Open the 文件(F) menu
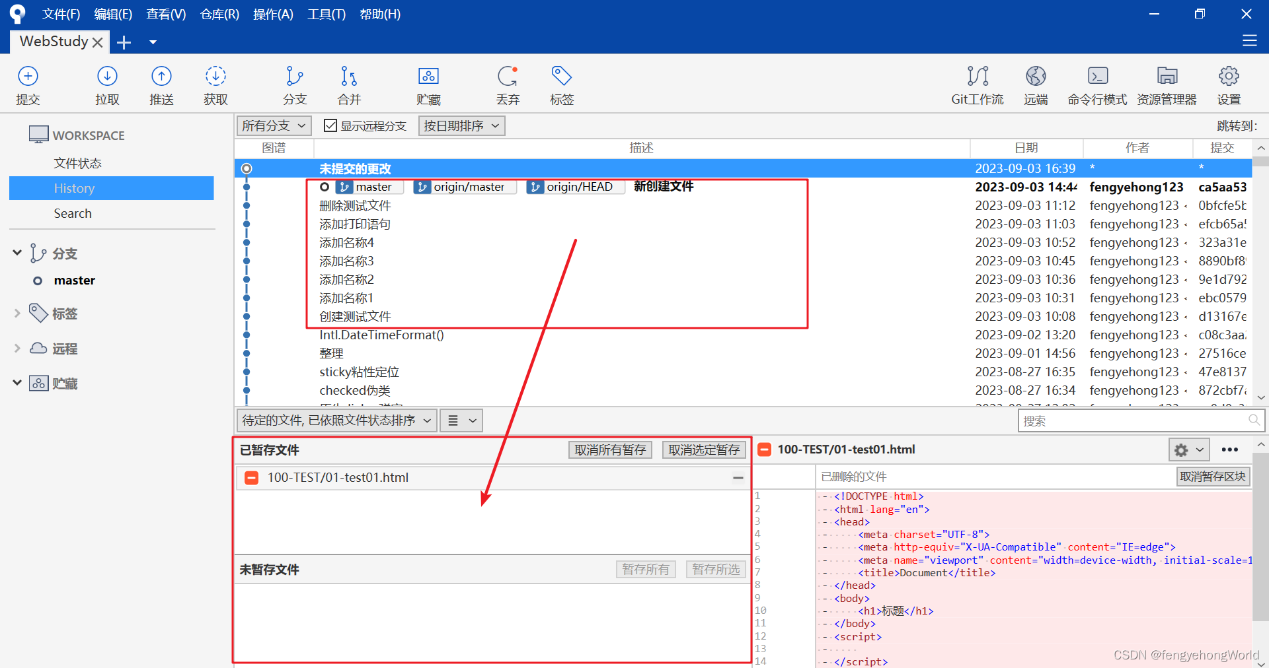The height and width of the screenshot is (668, 1269). point(61,14)
